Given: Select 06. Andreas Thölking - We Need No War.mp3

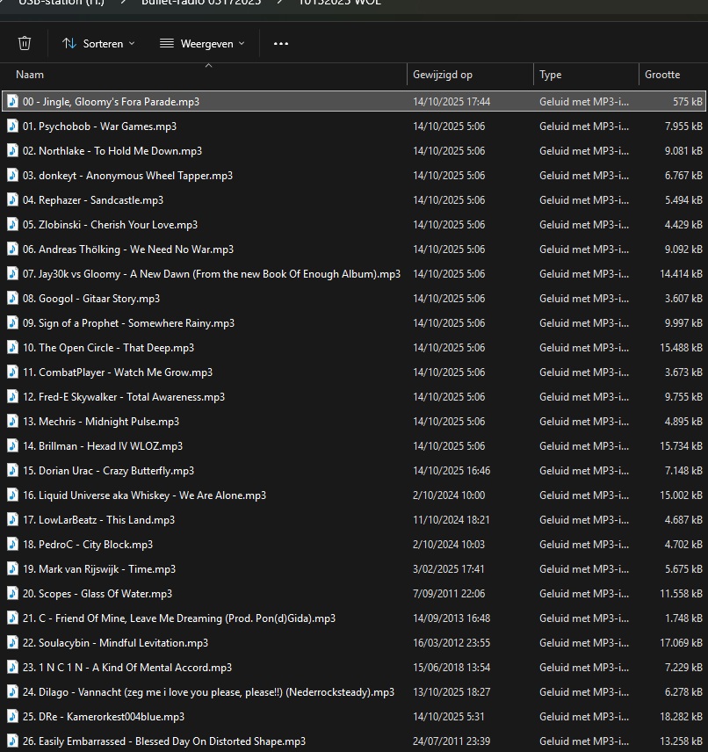Looking at the screenshot, I should pyautogui.click(x=128, y=249).
